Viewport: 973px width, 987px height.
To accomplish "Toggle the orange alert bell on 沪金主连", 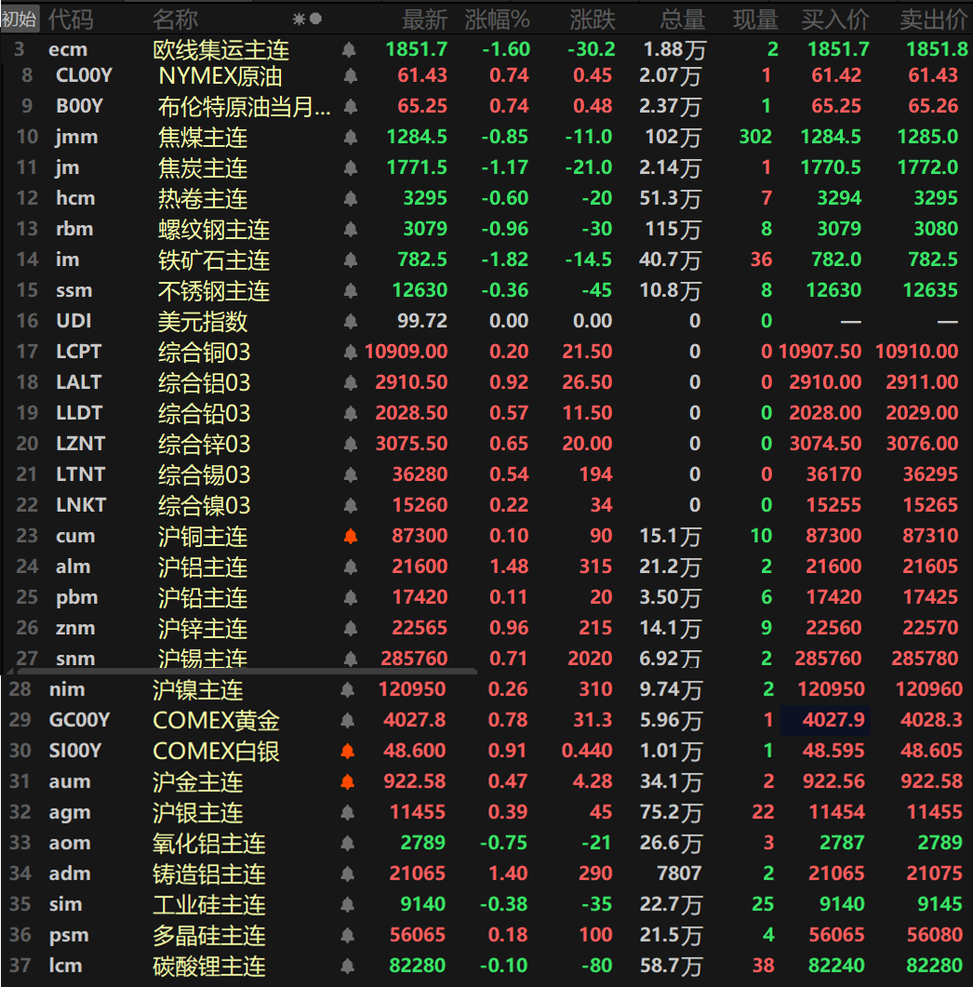I will [x=348, y=781].
